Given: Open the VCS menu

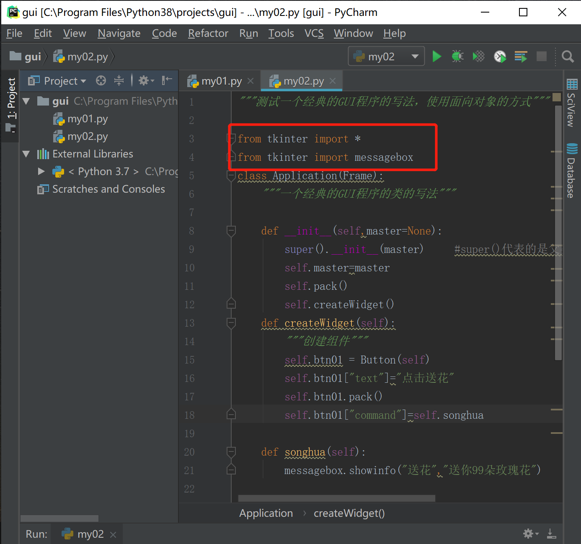Looking at the screenshot, I should point(314,33).
